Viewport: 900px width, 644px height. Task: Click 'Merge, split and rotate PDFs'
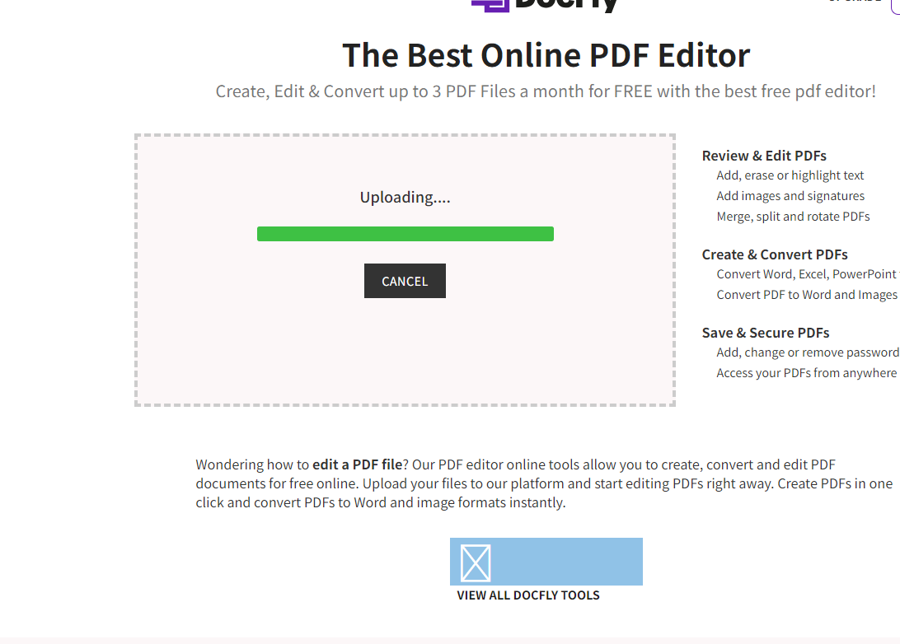793,217
